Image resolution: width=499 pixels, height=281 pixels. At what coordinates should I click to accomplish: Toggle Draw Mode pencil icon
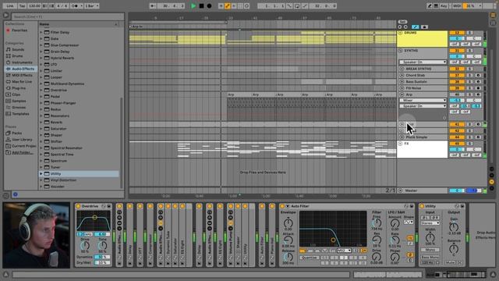pos(430,5)
